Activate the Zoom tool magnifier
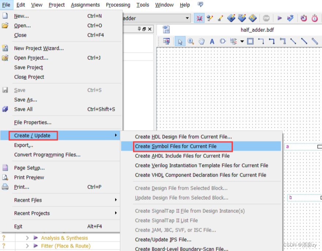Screen dimensions: 322x251 coord(190,41)
